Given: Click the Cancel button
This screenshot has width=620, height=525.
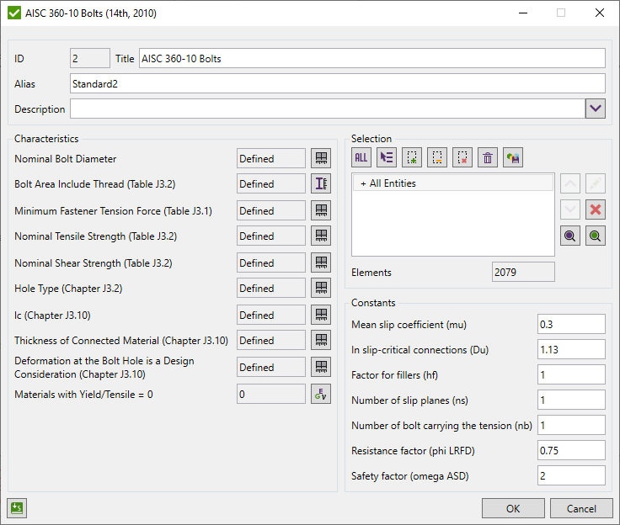Looking at the screenshot, I should point(581,508).
